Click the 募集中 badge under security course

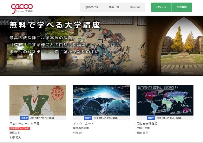151,118
